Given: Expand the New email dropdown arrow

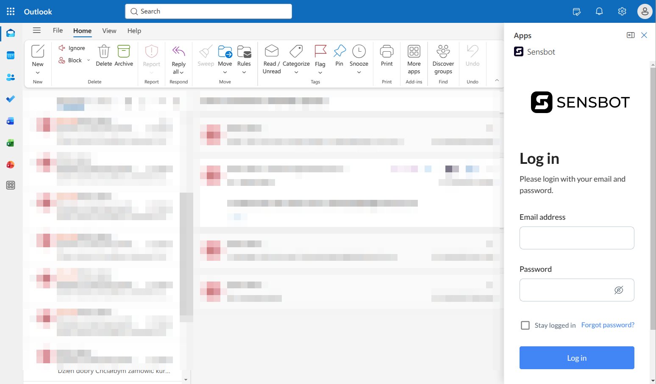Looking at the screenshot, I should click(38, 72).
